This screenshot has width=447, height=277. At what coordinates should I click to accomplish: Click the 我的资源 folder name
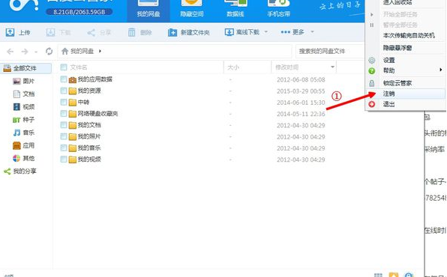click(89, 91)
